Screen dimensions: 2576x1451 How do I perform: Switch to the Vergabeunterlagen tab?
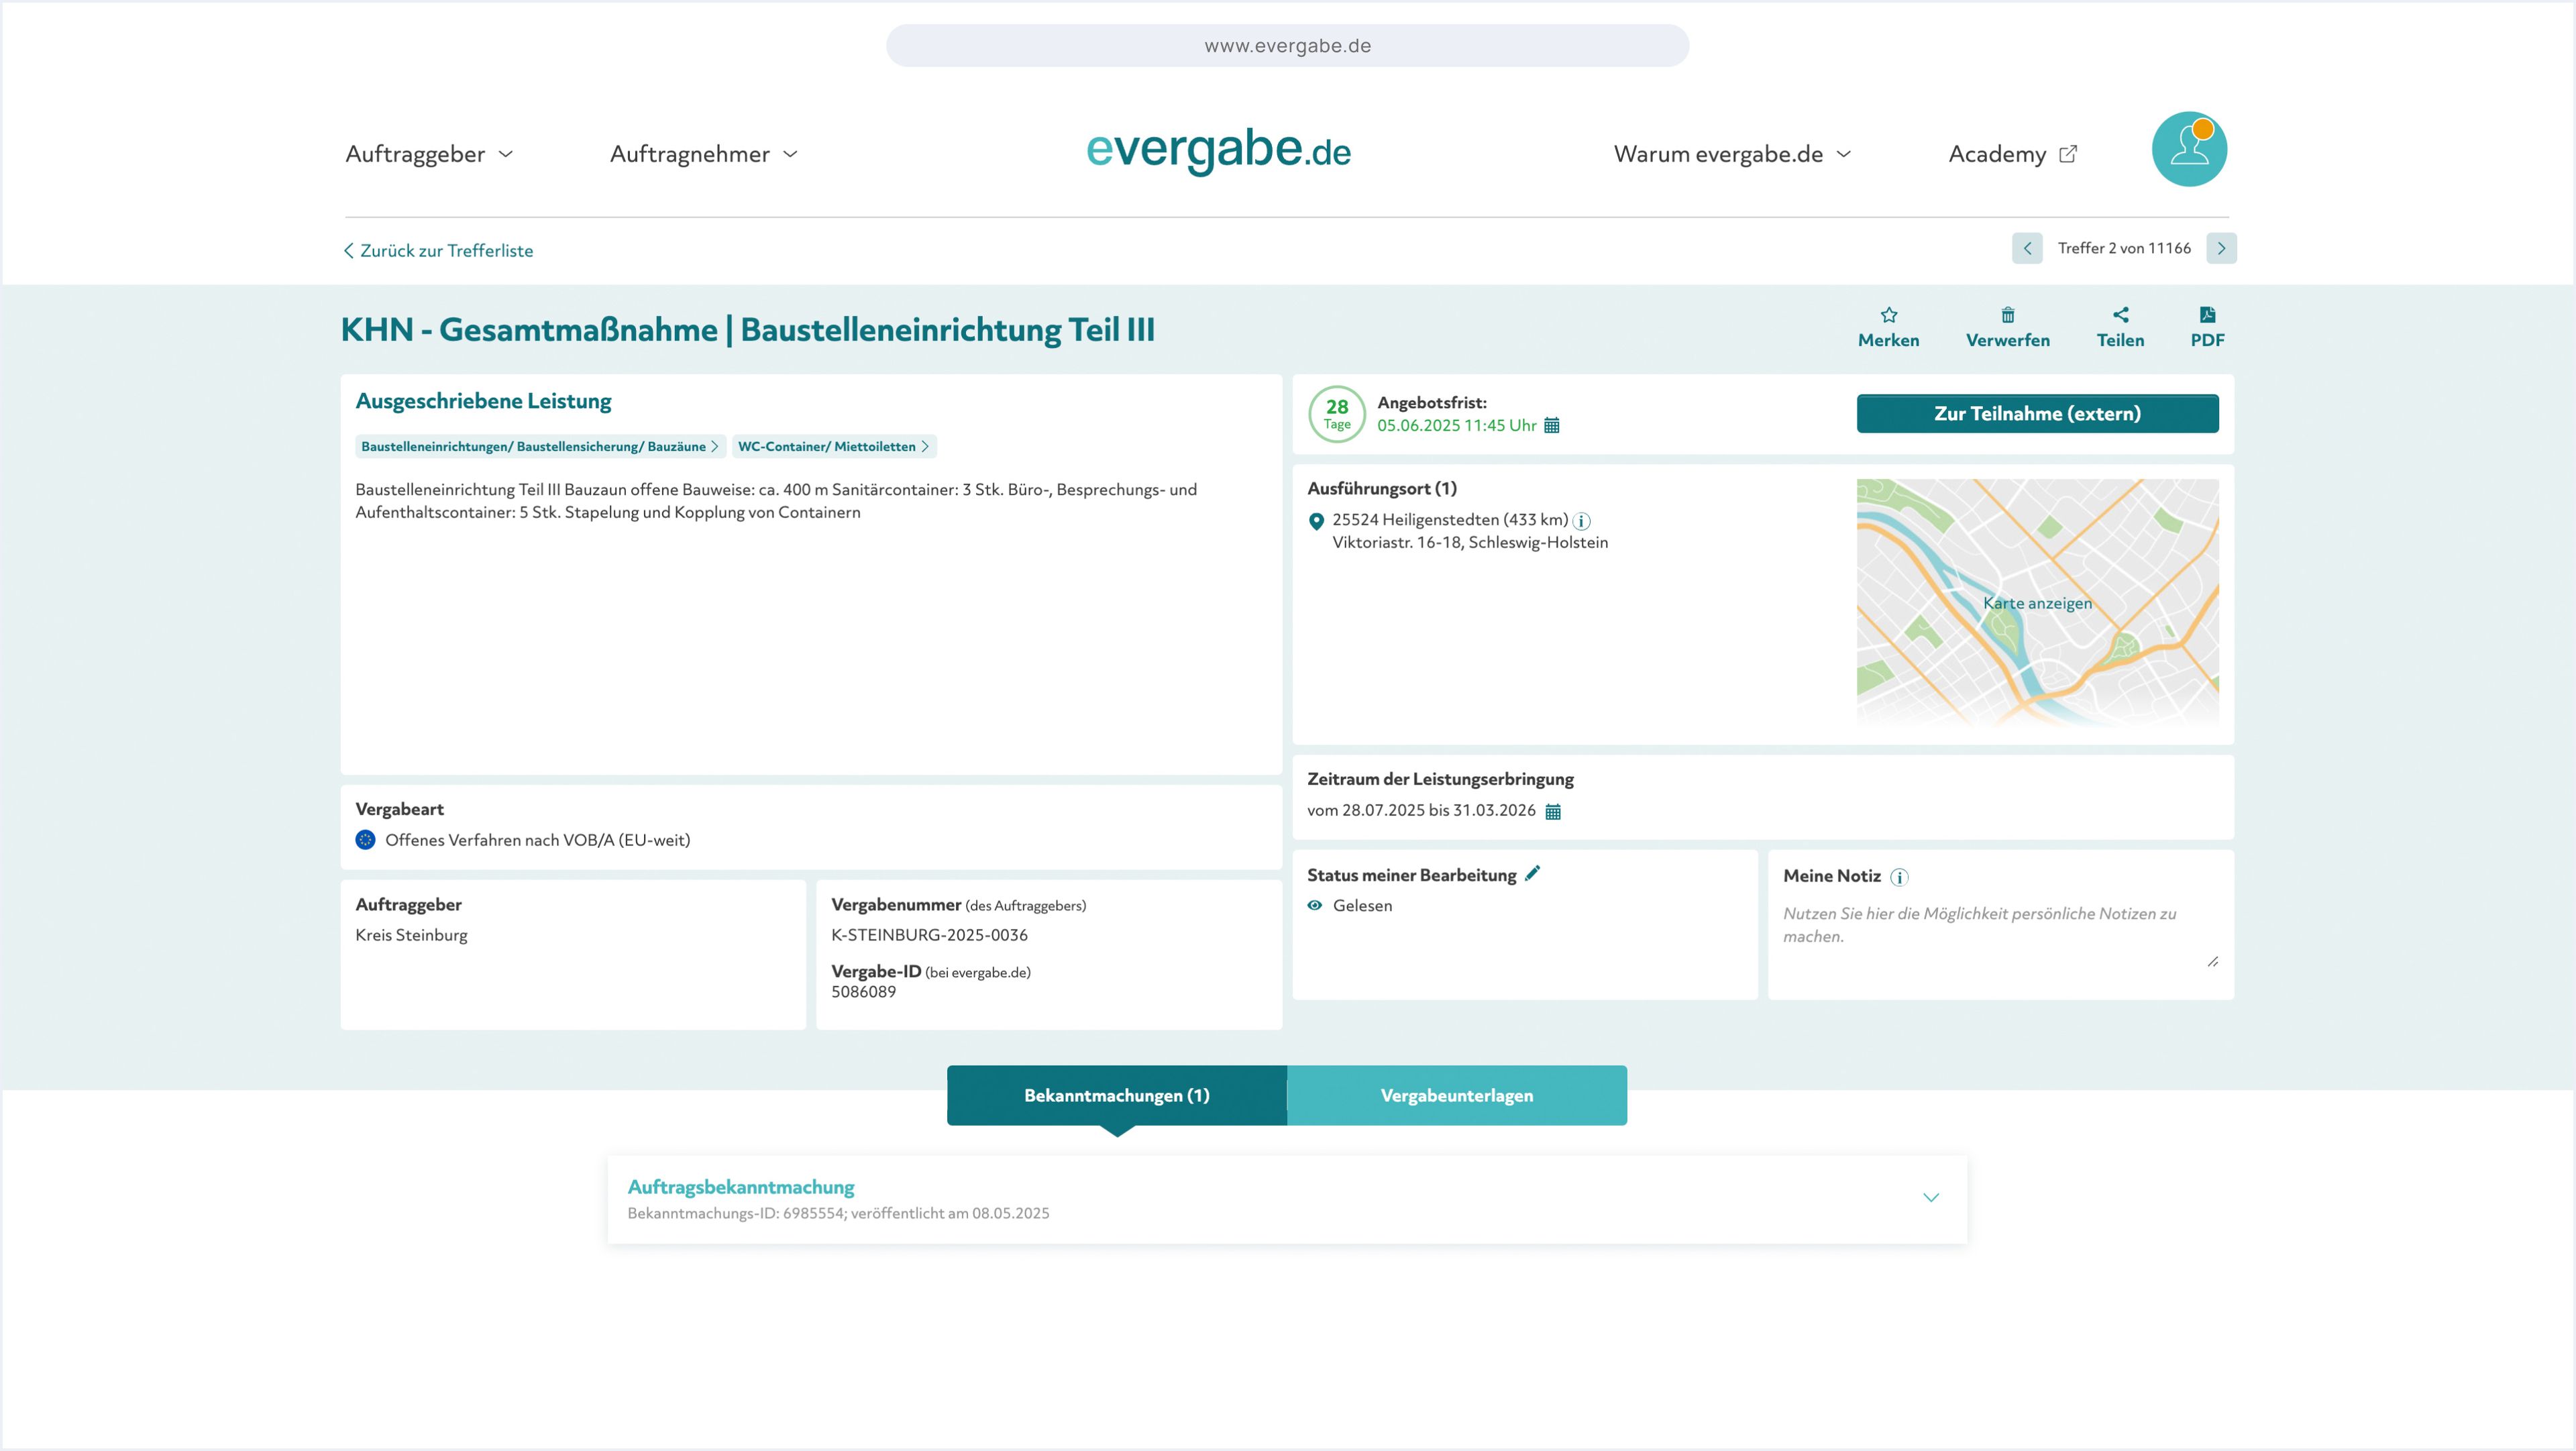(1456, 1095)
